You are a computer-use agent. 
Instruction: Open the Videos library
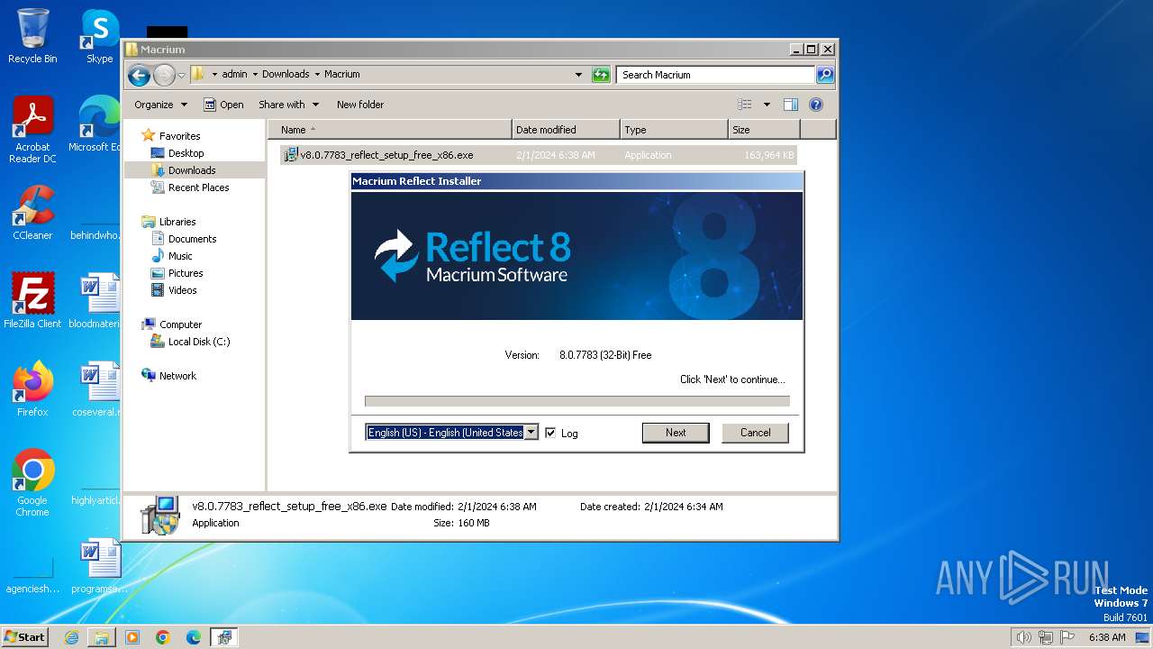tap(182, 290)
